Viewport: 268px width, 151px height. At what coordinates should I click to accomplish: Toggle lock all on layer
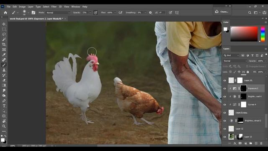click(x=247, y=72)
